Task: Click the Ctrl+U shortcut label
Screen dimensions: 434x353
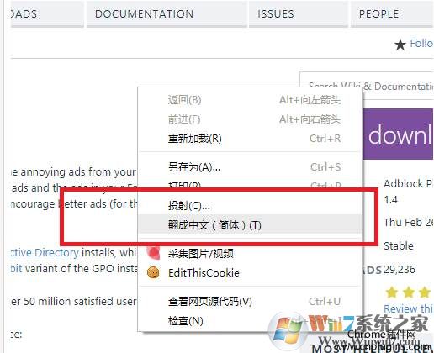Action: (325, 302)
